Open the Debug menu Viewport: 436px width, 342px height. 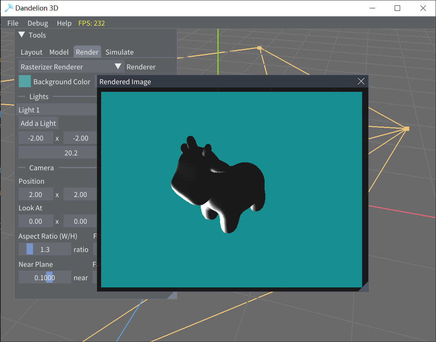tap(38, 23)
